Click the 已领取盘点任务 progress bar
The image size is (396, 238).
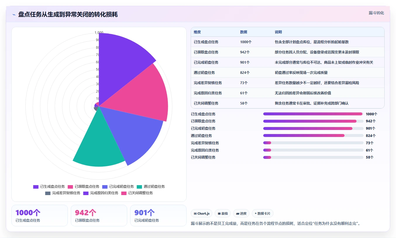(313, 121)
